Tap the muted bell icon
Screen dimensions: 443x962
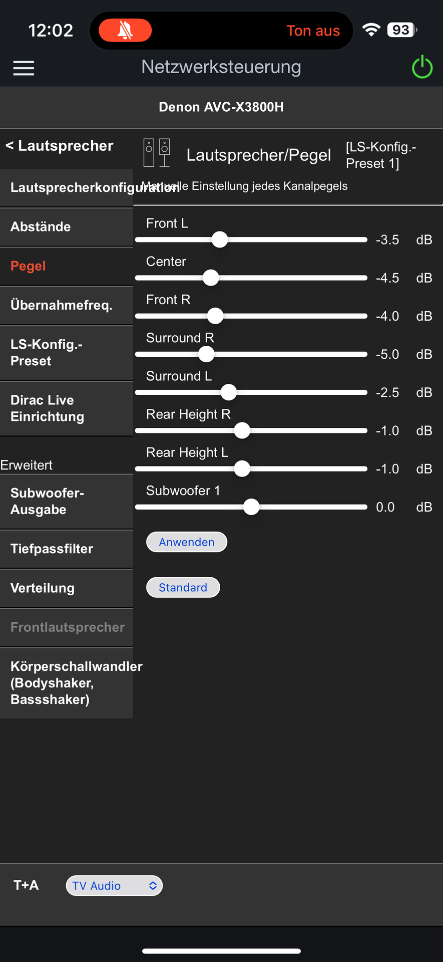(125, 31)
